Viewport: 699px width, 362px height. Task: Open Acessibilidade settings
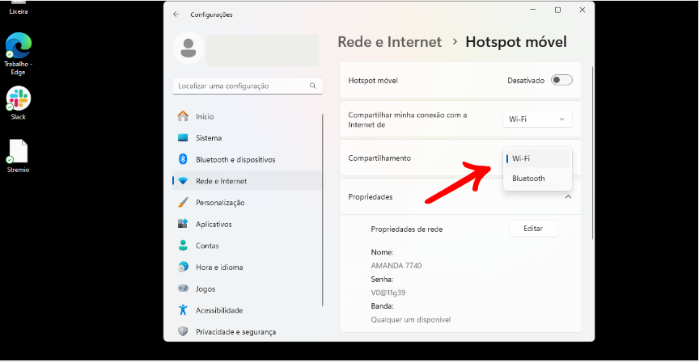(x=247, y=310)
